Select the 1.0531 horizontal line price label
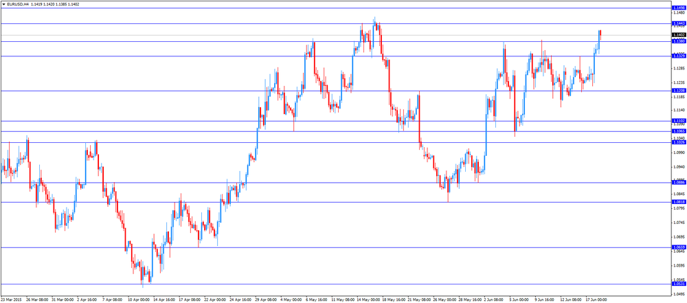 pos(678,284)
